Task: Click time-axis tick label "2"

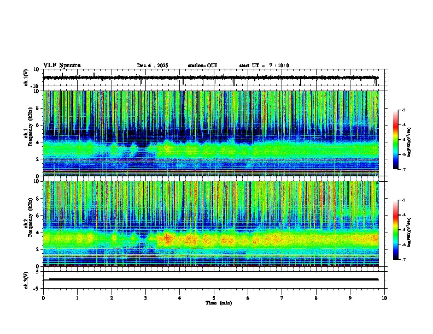Action: pos(112,298)
